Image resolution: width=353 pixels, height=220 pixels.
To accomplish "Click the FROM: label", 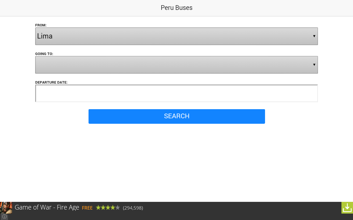I will (41, 25).
